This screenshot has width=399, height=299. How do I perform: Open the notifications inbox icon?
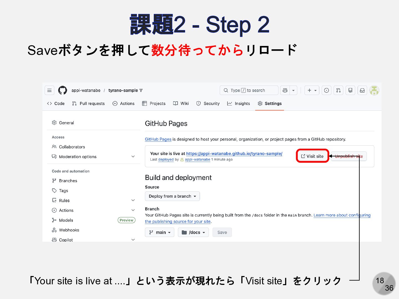(x=362, y=90)
